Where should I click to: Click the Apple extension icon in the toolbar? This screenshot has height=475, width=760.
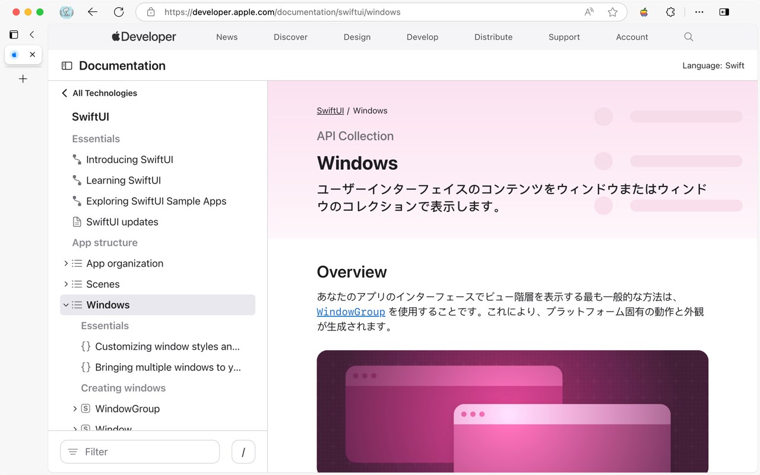(x=644, y=12)
